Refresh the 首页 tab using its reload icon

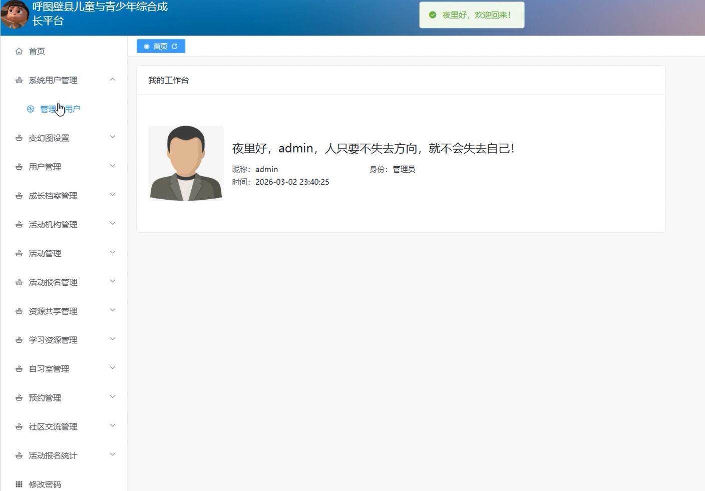175,46
